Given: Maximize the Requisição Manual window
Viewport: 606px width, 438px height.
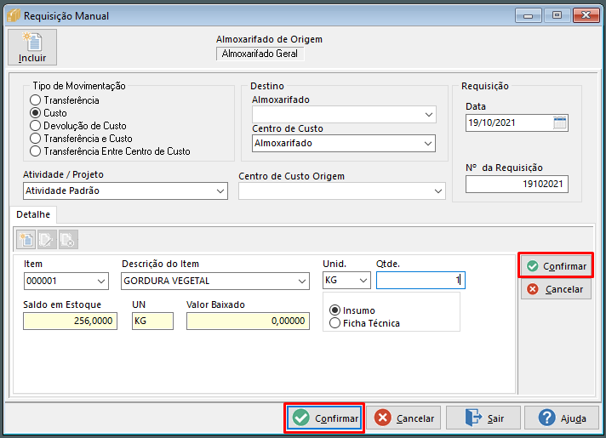Looking at the screenshot, I should pos(557,15).
